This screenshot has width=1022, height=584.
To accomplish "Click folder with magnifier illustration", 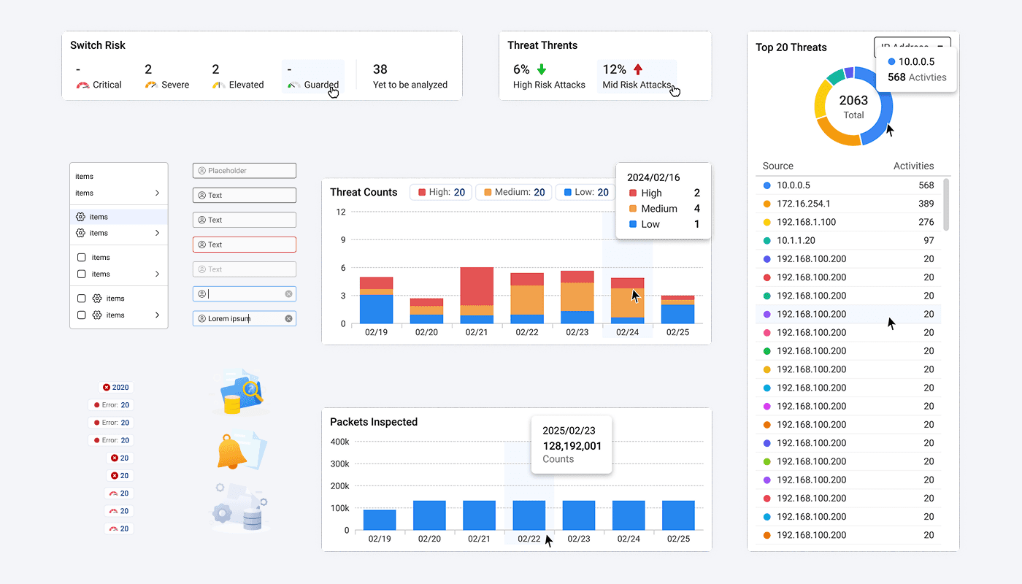I will (x=241, y=392).
